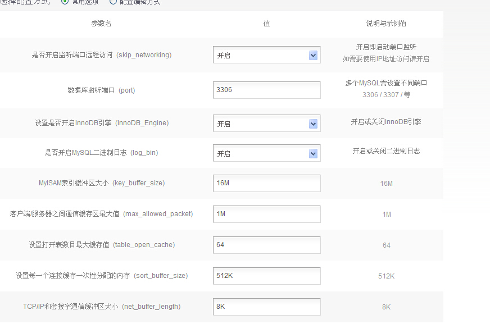Click the 数据库监听端口 (port) label
The width and height of the screenshot is (490, 324).
point(101,90)
